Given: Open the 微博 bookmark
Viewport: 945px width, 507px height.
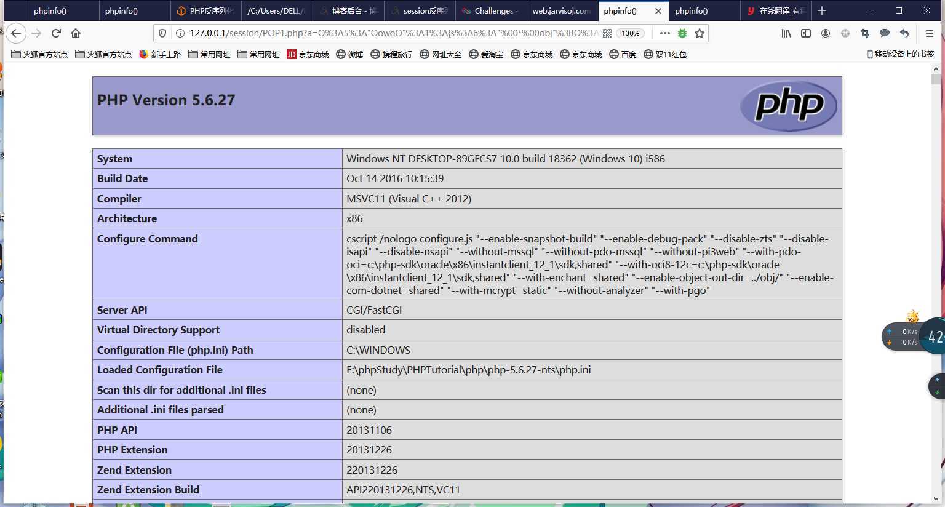Looking at the screenshot, I should pyautogui.click(x=349, y=54).
